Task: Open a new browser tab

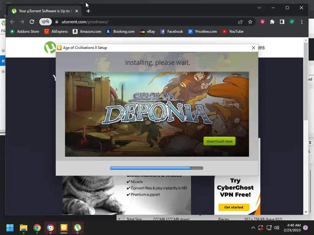Action: click(x=88, y=11)
